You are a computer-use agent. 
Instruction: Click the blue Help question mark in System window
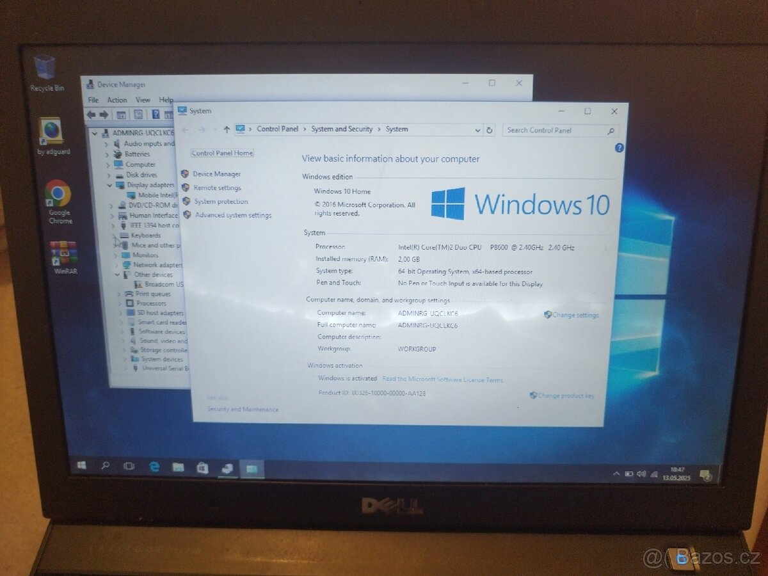pyautogui.click(x=618, y=147)
